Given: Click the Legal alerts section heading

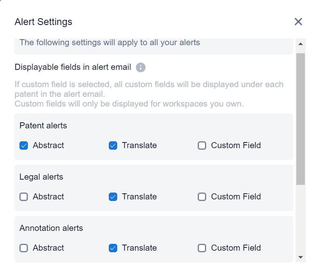Looking at the screenshot, I should [41, 177].
